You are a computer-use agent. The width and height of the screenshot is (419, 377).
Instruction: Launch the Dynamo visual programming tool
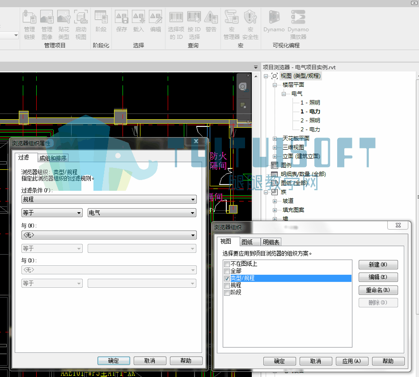coord(274,21)
